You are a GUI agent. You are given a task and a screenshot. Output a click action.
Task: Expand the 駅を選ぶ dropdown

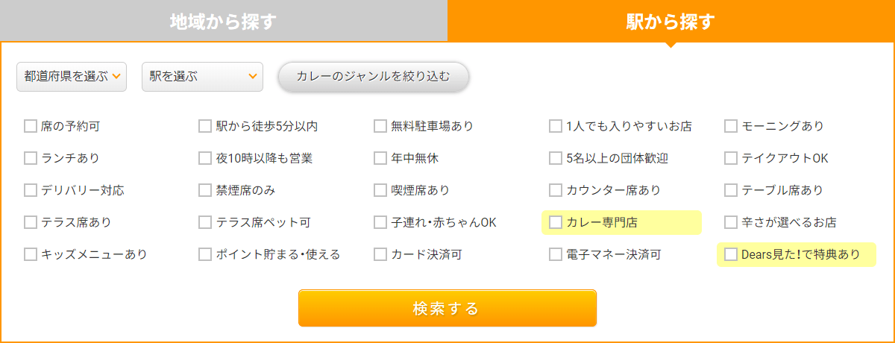(x=202, y=76)
